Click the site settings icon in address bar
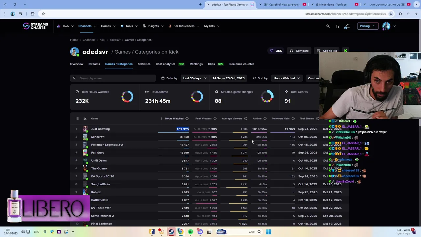421x237 pixels. click(391, 14)
